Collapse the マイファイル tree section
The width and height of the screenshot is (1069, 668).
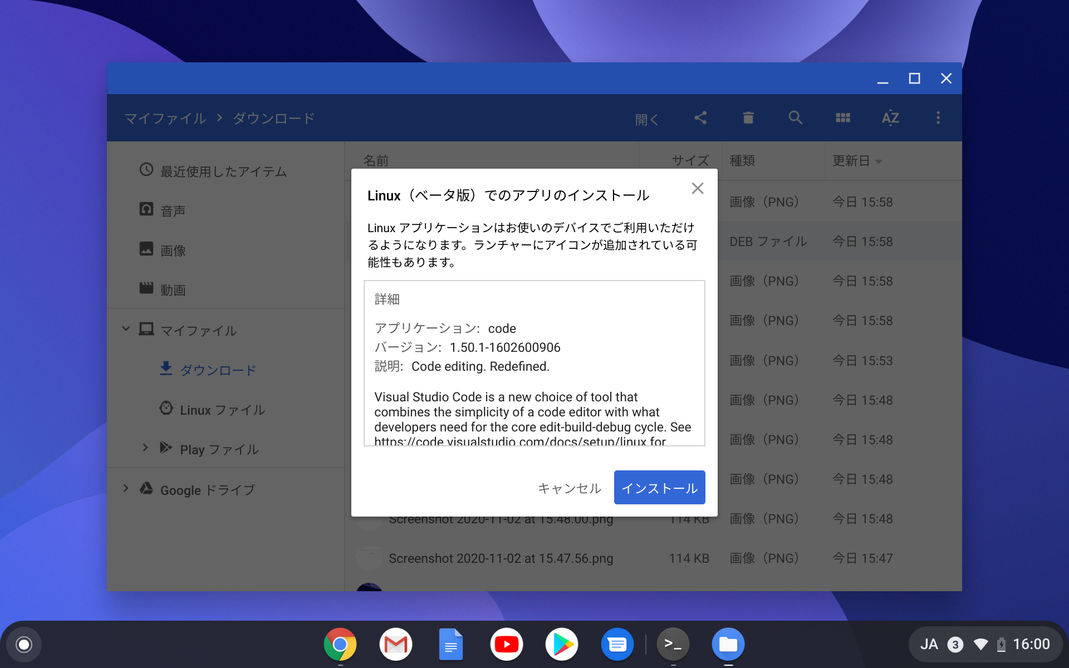pyautogui.click(x=125, y=329)
